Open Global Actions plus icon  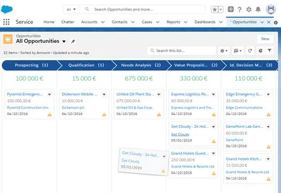tap(231, 9)
